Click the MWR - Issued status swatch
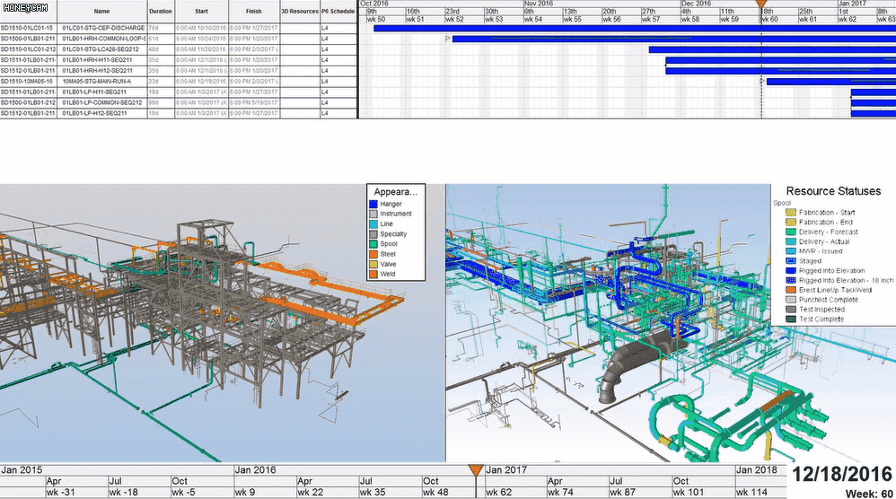 [x=791, y=251]
